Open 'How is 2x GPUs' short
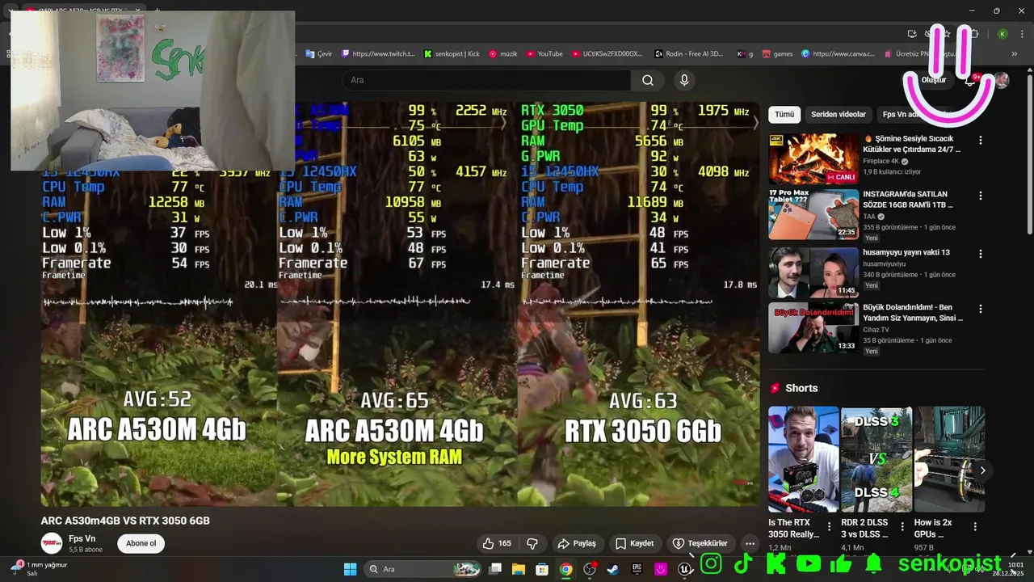 [949, 459]
